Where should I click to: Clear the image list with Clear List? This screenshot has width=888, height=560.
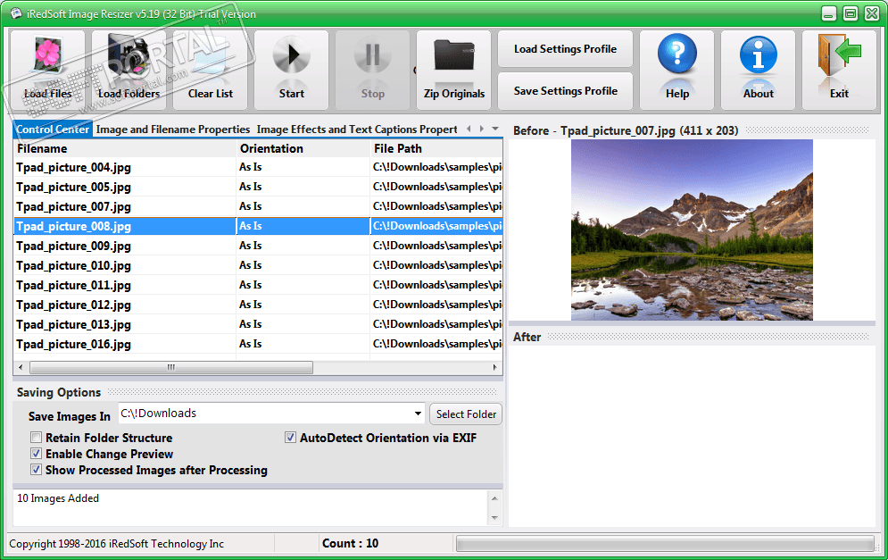210,69
